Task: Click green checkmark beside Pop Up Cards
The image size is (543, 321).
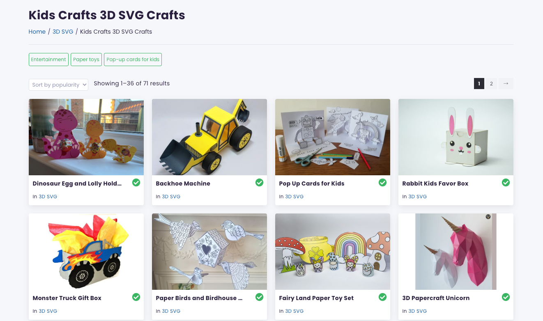Action: tap(382, 183)
